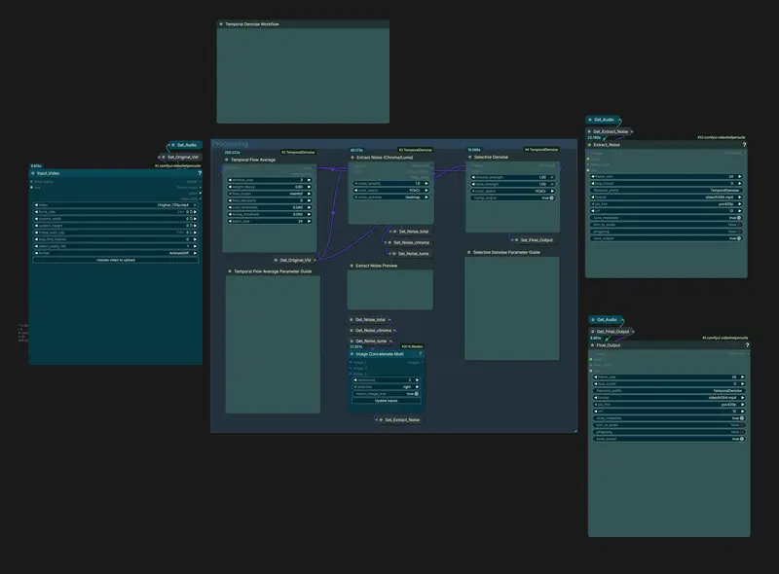
Task: Disable Clamp_output in Selective Denoise
Action: pos(550,198)
